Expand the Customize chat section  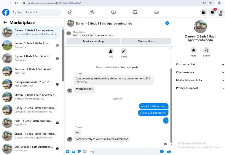pyautogui.click(x=200, y=64)
